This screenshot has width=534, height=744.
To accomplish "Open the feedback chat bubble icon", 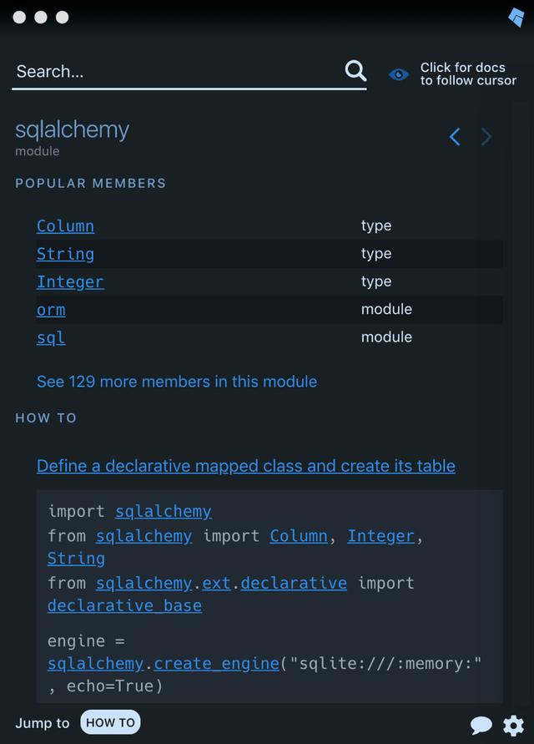I will tap(481, 725).
